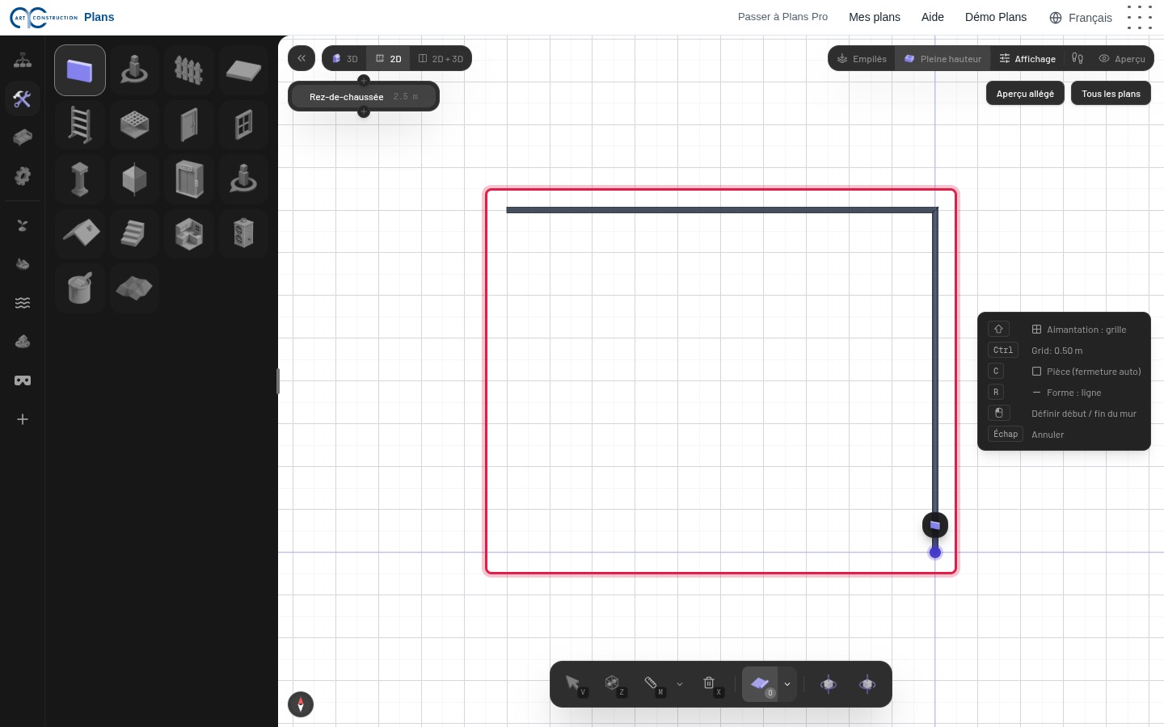The height and width of the screenshot is (727, 1164).
Task: Open the Passer à Plans Pro link
Action: click(782, 17)
